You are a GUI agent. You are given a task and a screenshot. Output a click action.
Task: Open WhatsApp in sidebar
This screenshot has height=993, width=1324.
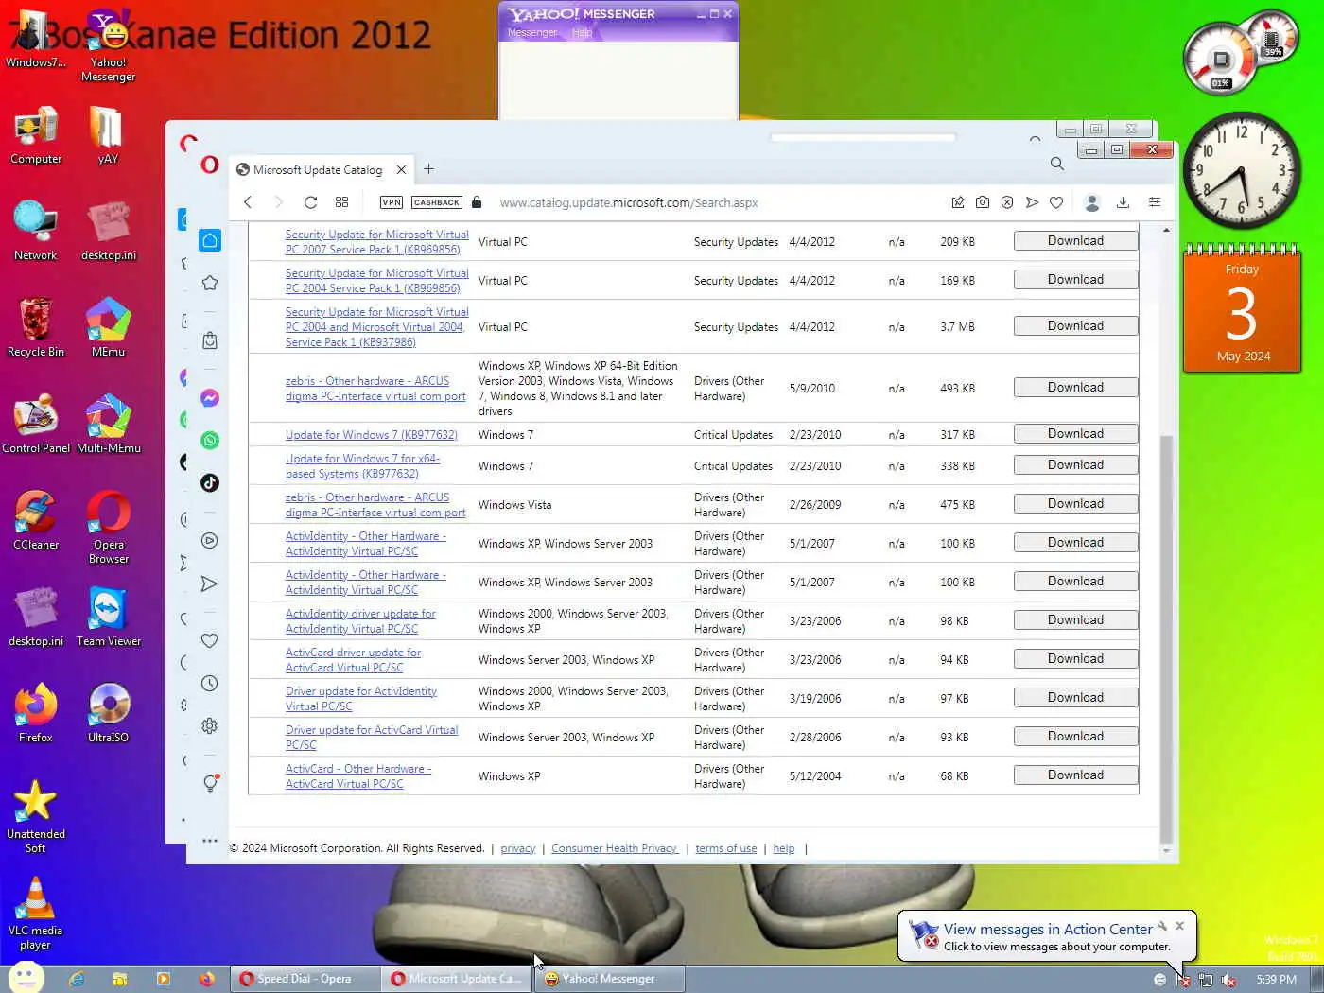(210, 441)
